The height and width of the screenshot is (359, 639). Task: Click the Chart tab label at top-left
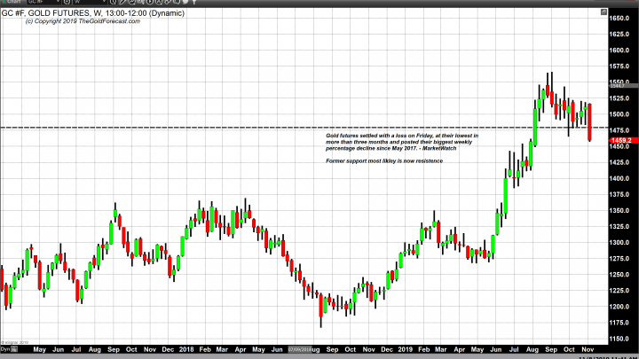12,3
